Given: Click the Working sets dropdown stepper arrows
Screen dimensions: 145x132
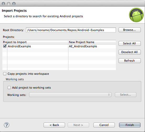Looking at the screenshot, I should [109, 95].
